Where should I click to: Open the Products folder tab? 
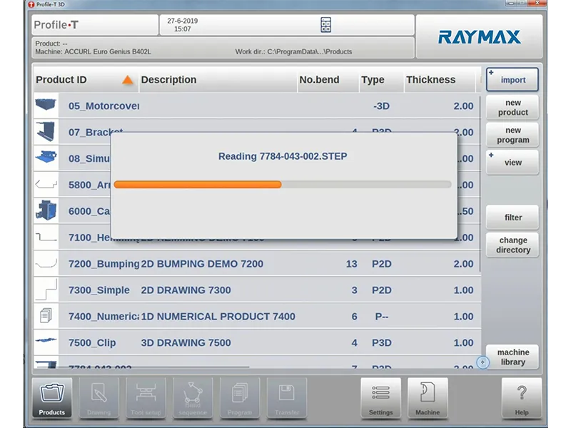(51, 398)
